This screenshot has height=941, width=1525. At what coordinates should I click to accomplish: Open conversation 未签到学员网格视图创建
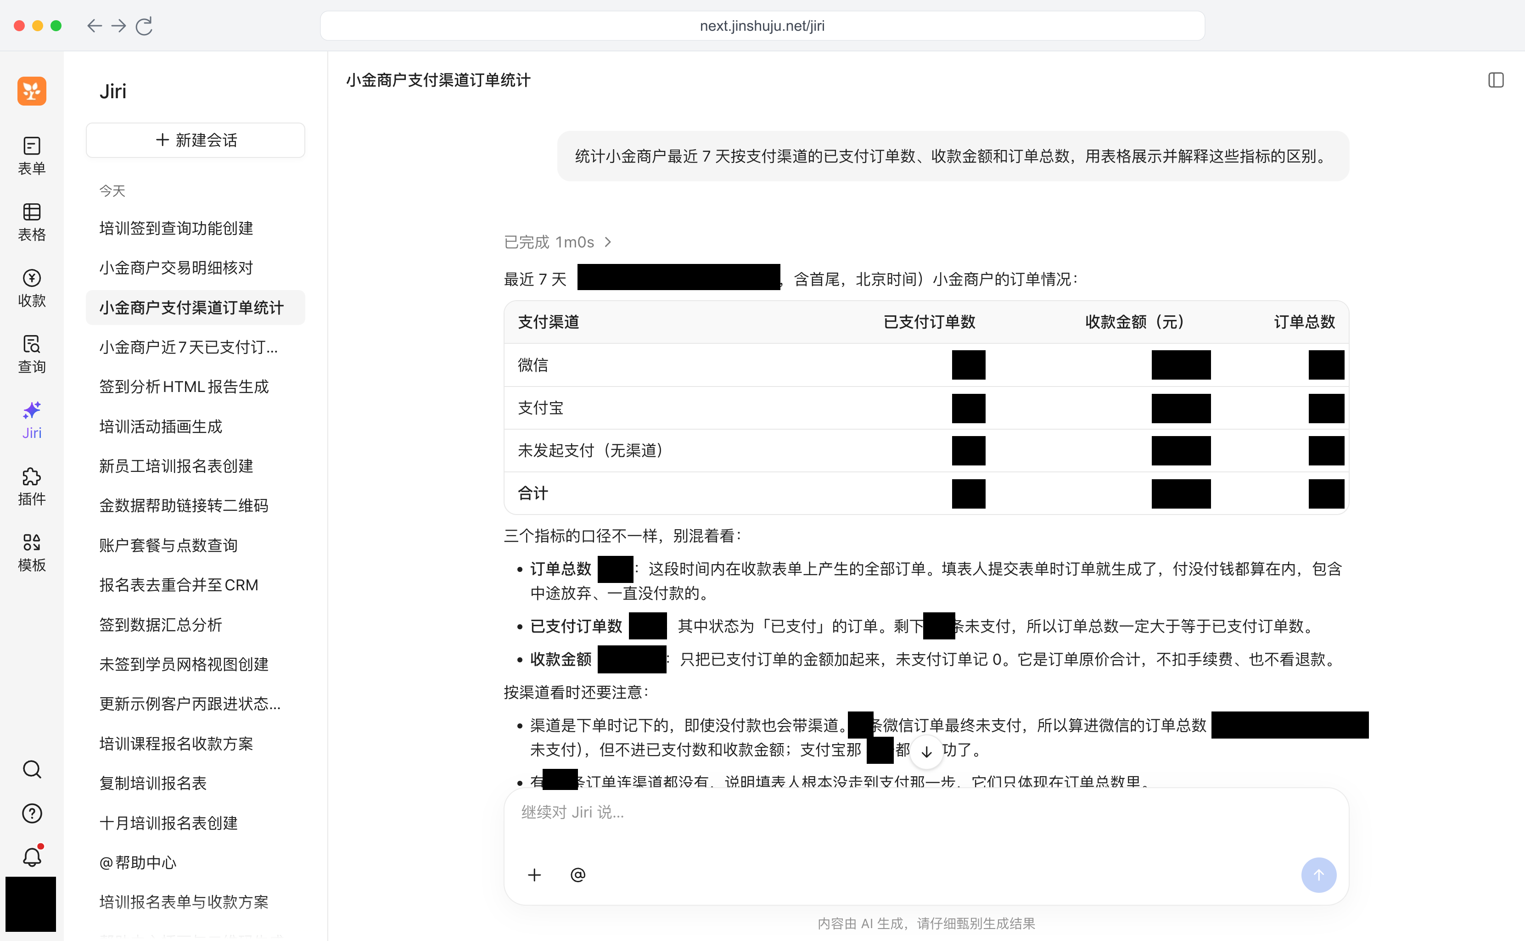coord(196,664)
